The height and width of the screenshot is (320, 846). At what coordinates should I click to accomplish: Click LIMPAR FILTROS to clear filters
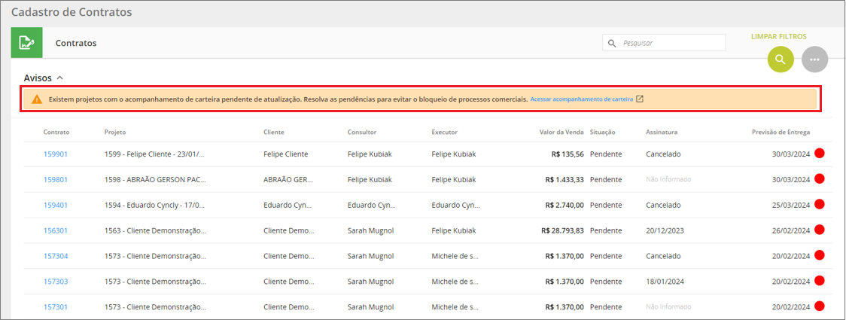click(778, 37)
